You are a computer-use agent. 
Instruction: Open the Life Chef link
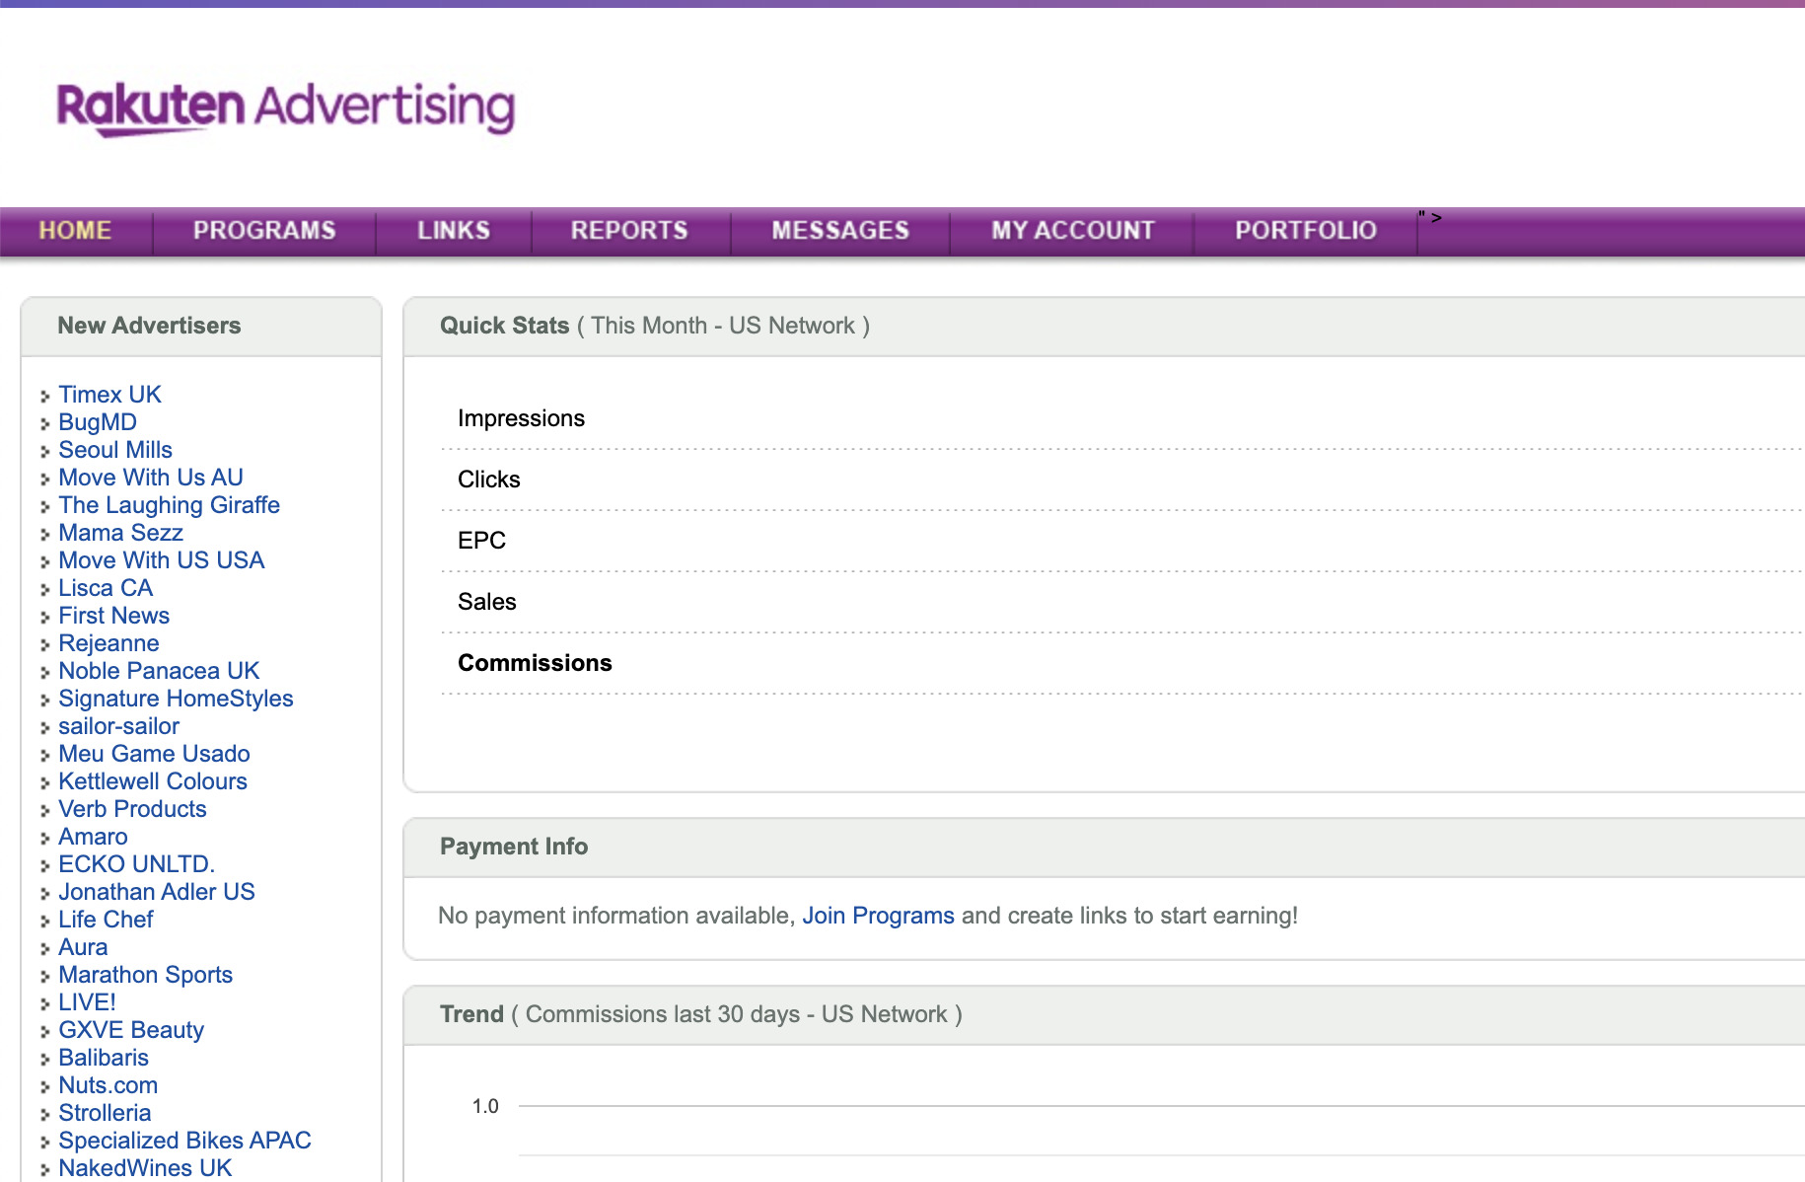click(x=106, y=920)
